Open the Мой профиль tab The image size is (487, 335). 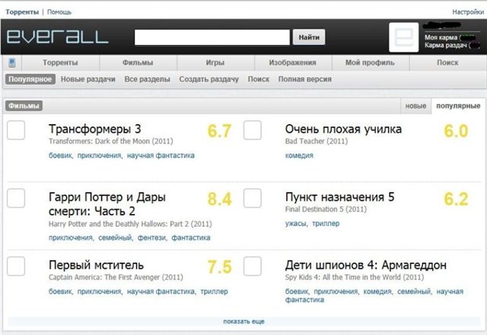[371, 62]
